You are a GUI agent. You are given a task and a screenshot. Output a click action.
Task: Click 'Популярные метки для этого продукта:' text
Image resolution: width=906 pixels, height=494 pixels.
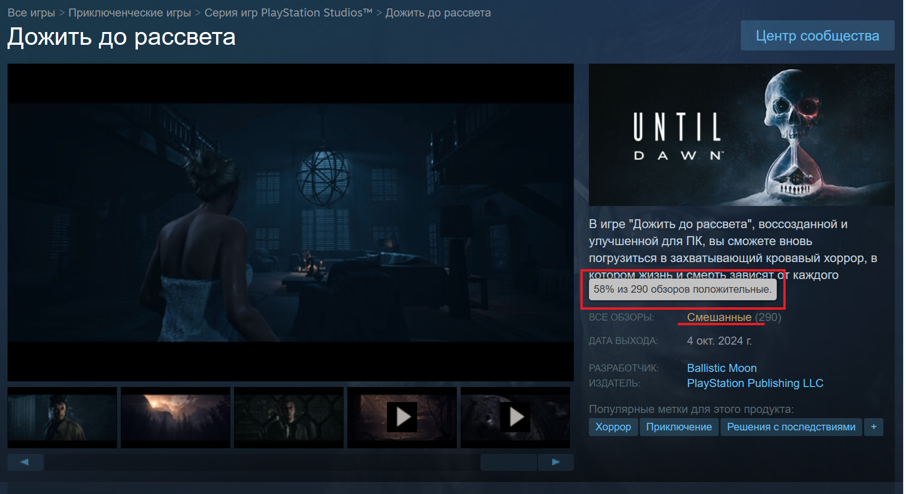click(691, 409)
